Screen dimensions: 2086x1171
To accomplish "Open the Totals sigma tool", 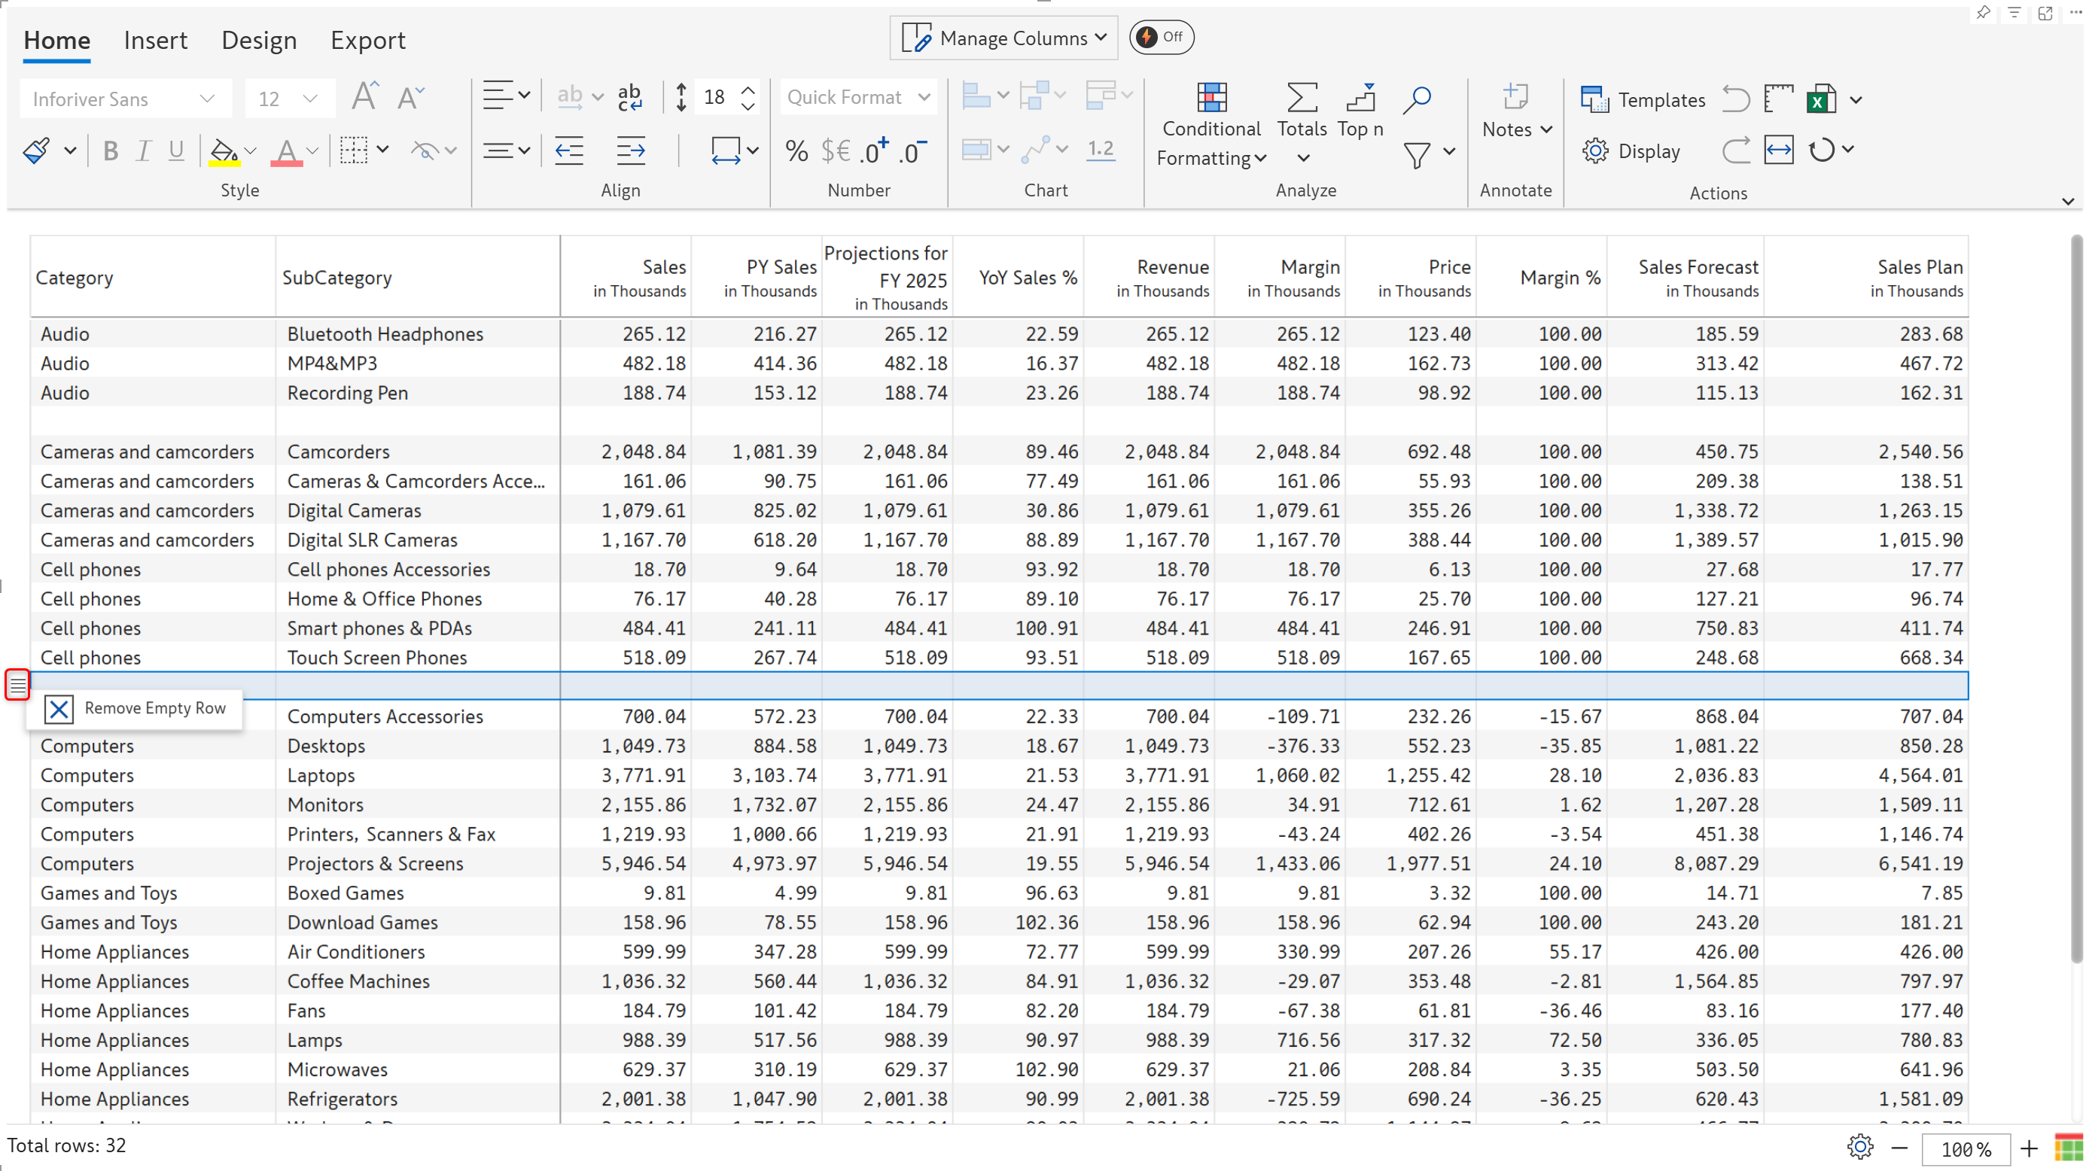I will pyautogui.click(x=1302, y=98).
